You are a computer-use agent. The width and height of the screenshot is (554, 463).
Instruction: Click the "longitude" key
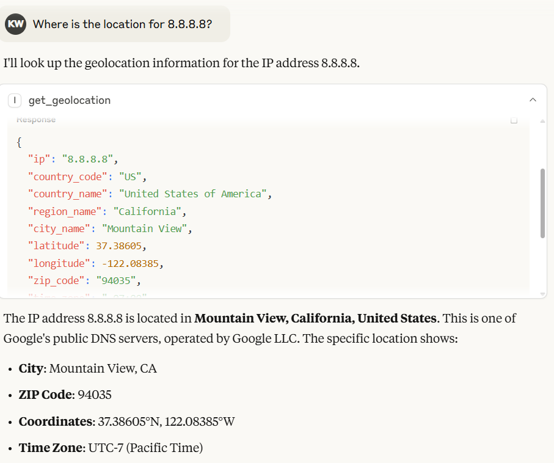59,263
